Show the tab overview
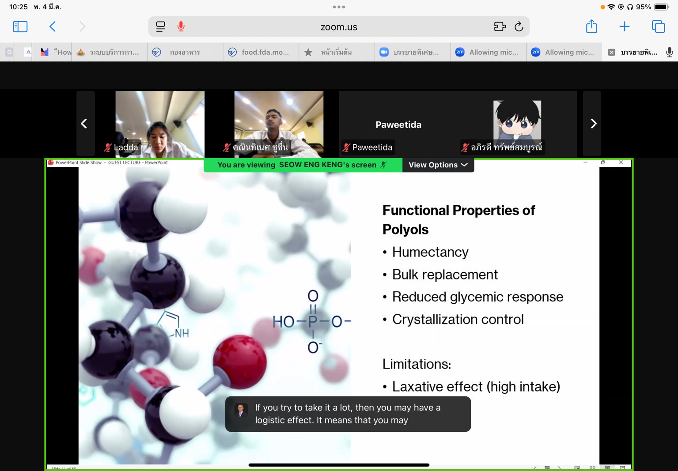This screenshot has width=678, height=471. [x=658, y=27]
